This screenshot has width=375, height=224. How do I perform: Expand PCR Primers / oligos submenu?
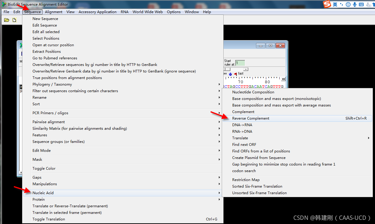click(x=123, y=113)
